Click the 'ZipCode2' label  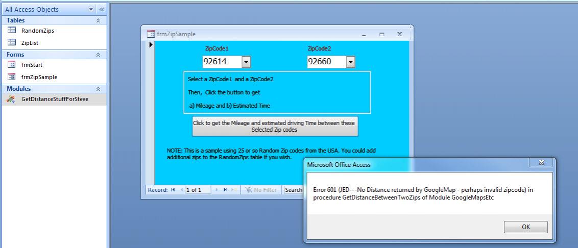pos(319,48)
